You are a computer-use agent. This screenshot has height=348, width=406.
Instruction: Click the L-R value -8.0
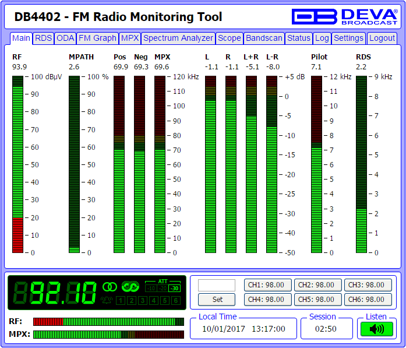coord(273,67)
